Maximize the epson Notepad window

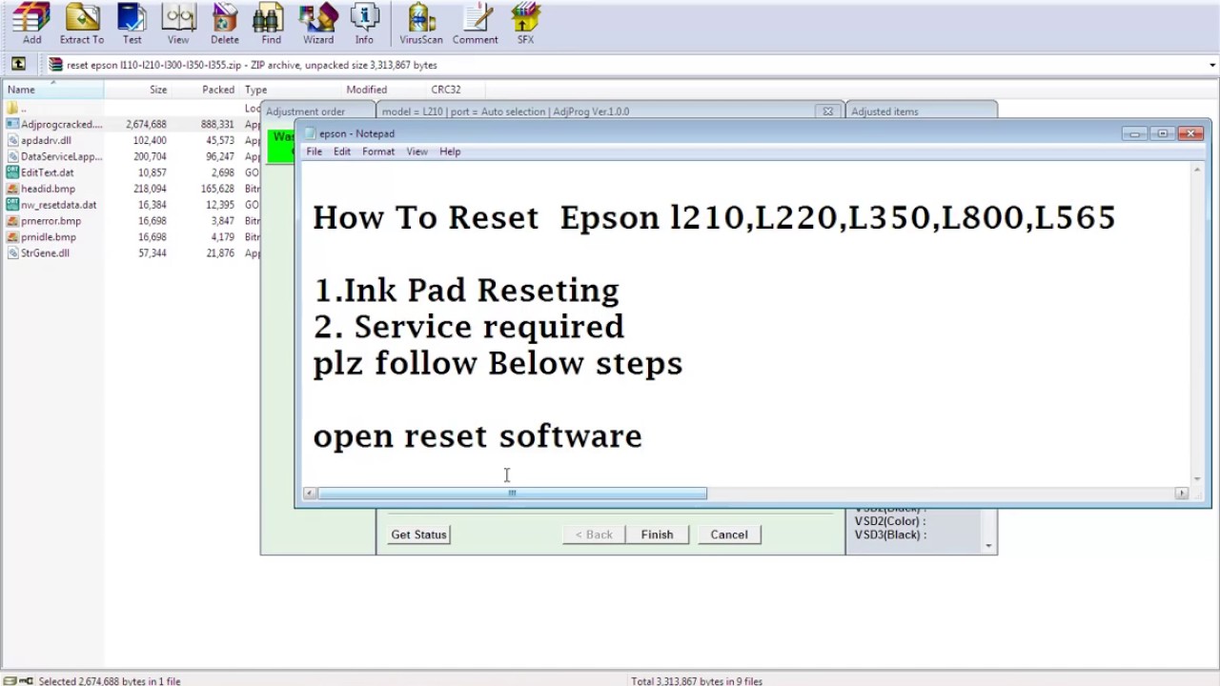tap(1162, 133)
